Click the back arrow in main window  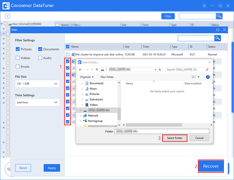7,16
